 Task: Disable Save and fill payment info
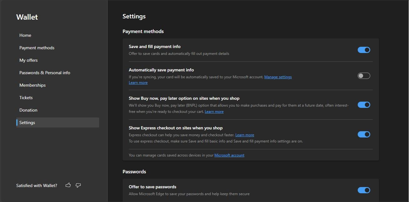(364, 50)
